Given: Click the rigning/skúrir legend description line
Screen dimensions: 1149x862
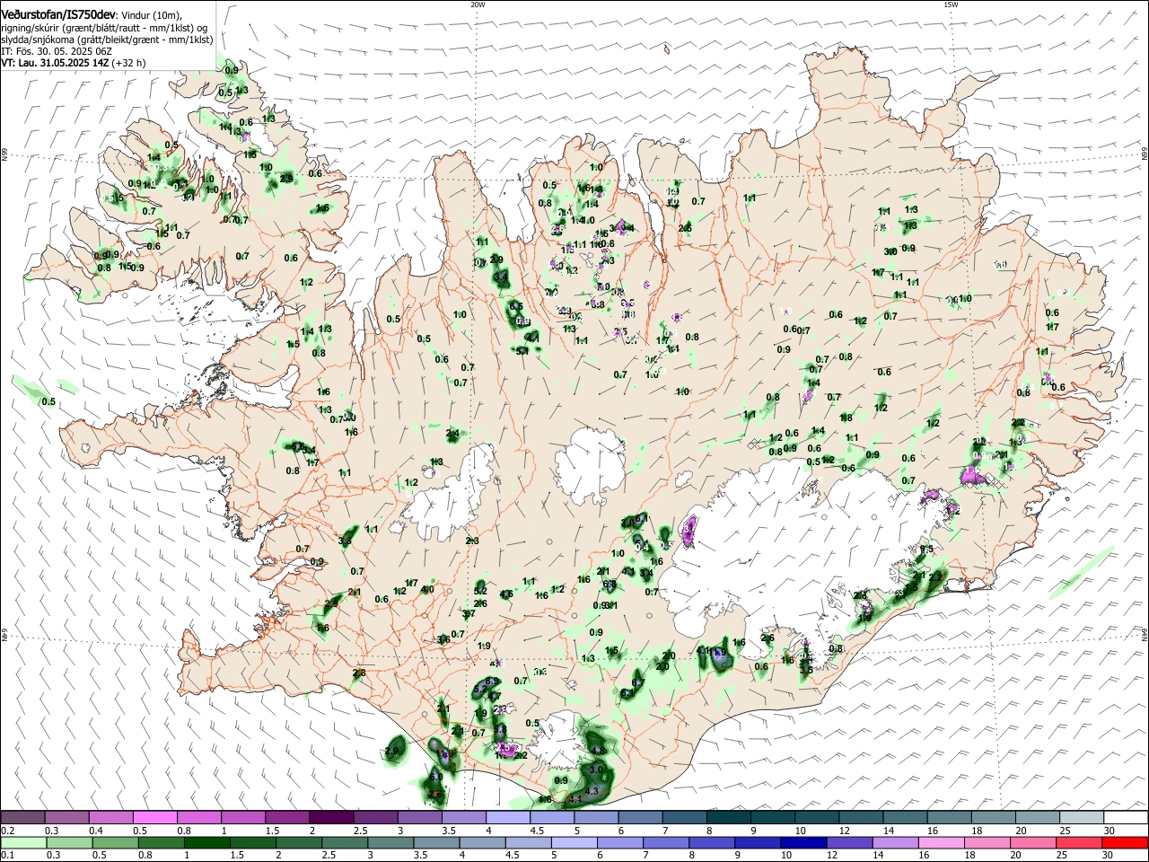Looking at the screenshot, I should click(105, 28).
